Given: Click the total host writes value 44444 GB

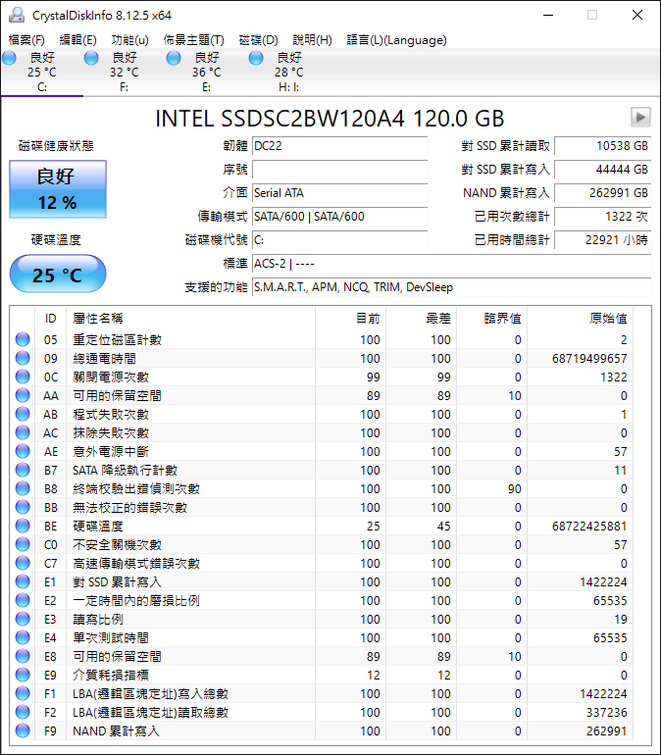Looking at the screenshot, I should (x=603, y=170).
